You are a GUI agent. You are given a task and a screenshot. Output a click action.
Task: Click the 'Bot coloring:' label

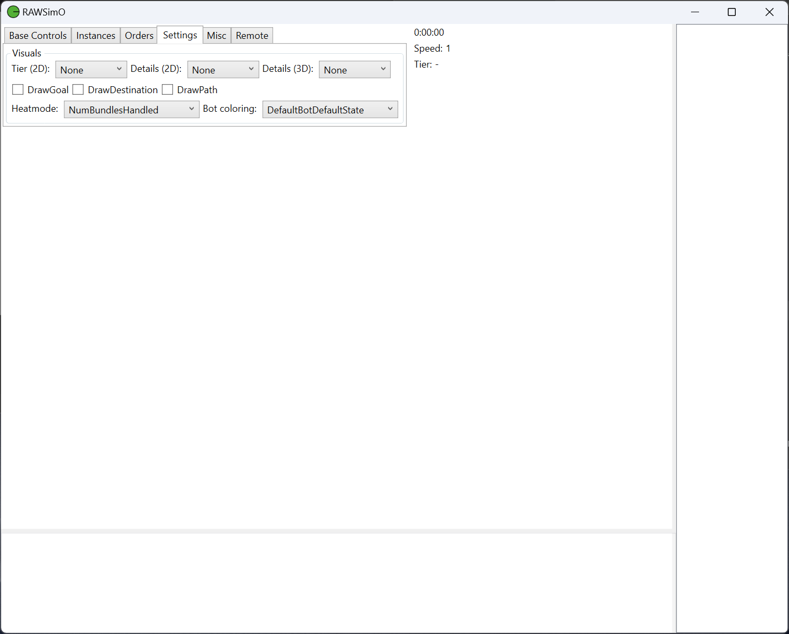point(230,109)
